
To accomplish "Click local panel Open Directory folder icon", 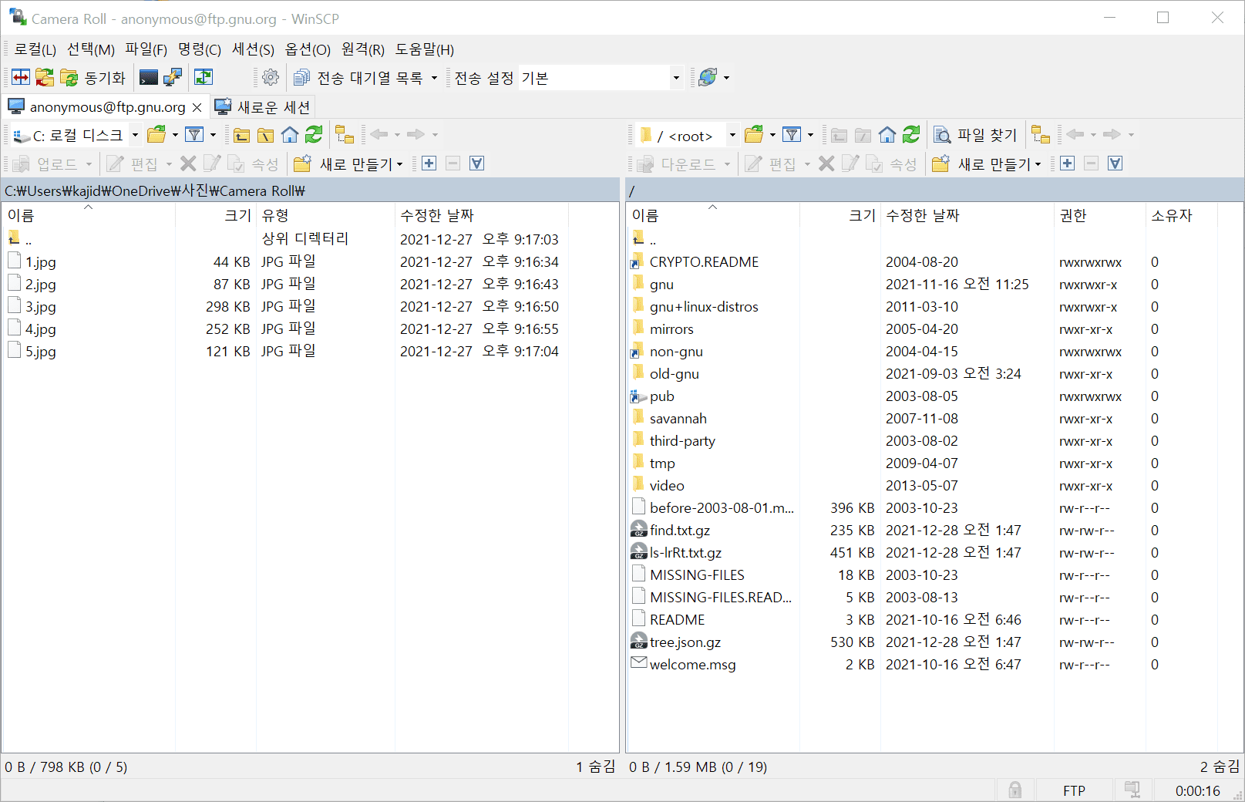I will 156,135.
